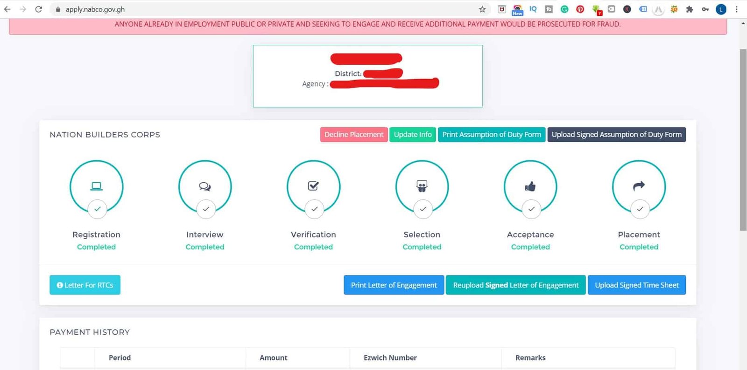Click the Decline Placement button
The height and width of the screenshot is (370, 747).
point(354,135)
